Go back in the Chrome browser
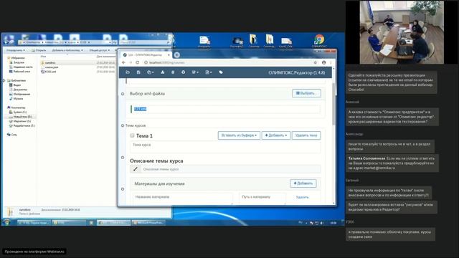Image resolution: width=459 pixels, height=258 pixels. [124, 62]
